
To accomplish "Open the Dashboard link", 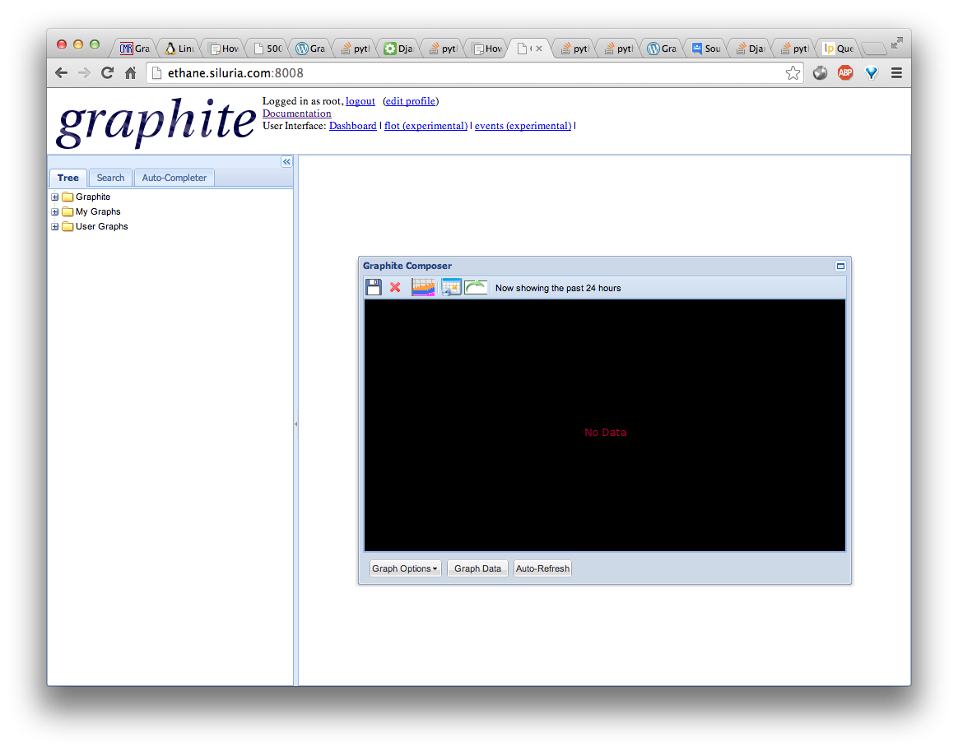I will tap(352, 126).
